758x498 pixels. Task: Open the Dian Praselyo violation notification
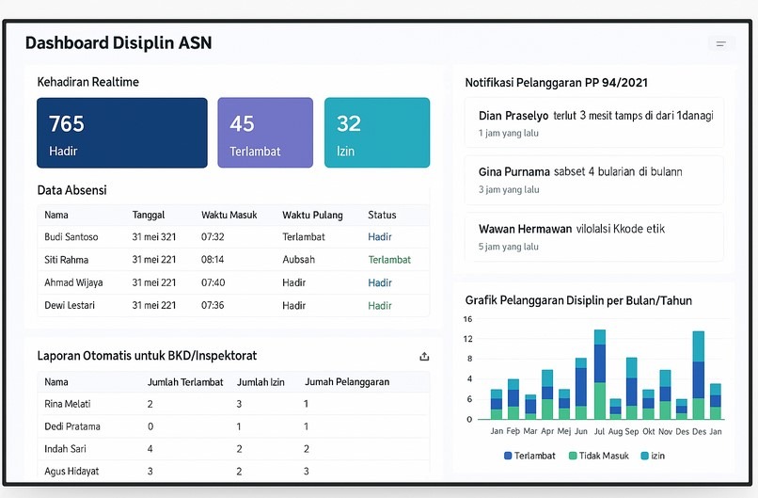tap(594, 123)
